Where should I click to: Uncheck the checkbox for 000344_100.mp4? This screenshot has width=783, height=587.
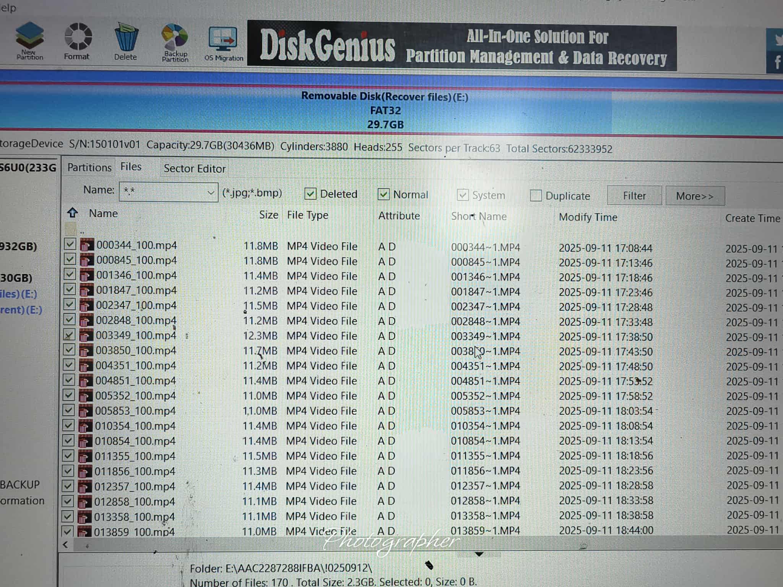70,244
